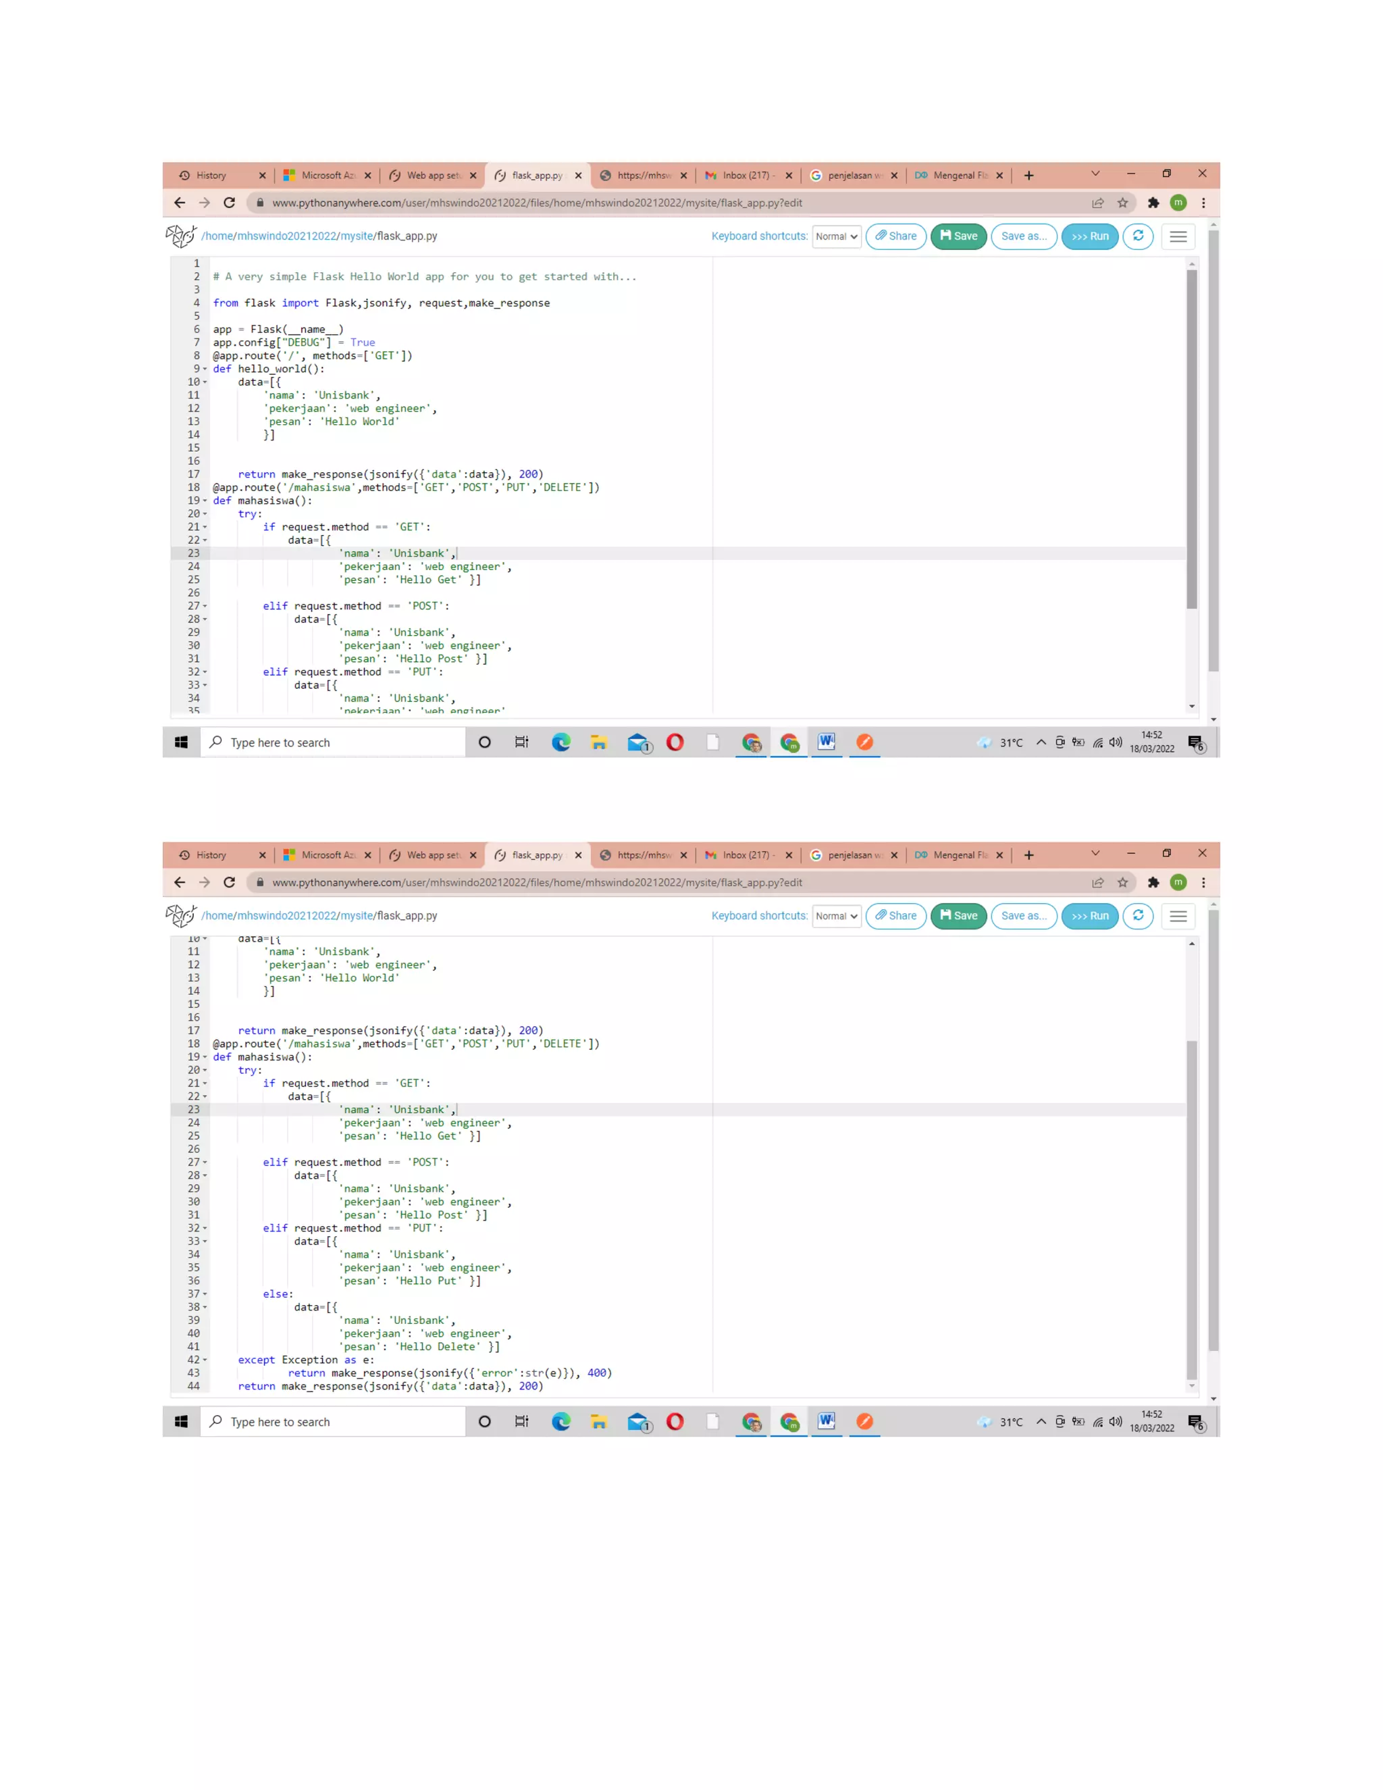Open hamburger menu in lower editor toolbar
Image resolution: width=1383 pixels, height=1790 pixels.
pyautogui.click(x=1178, y=915)
